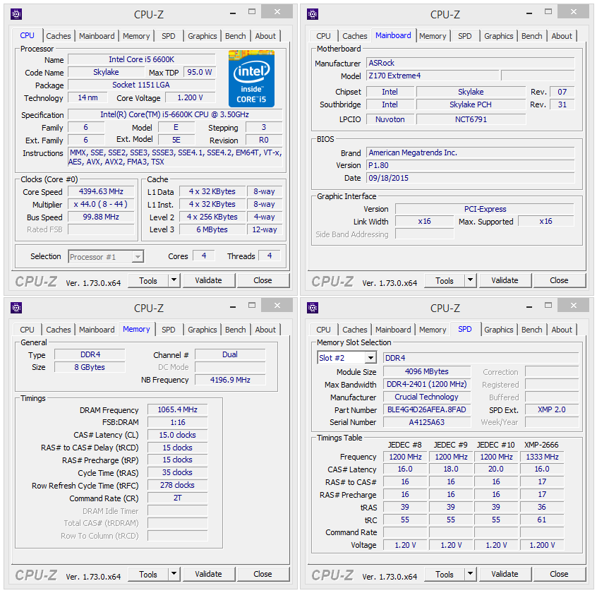Click BIOS version P1.80 field
Image resolution: width=597 pixels, height=593 pixels.
470,165
